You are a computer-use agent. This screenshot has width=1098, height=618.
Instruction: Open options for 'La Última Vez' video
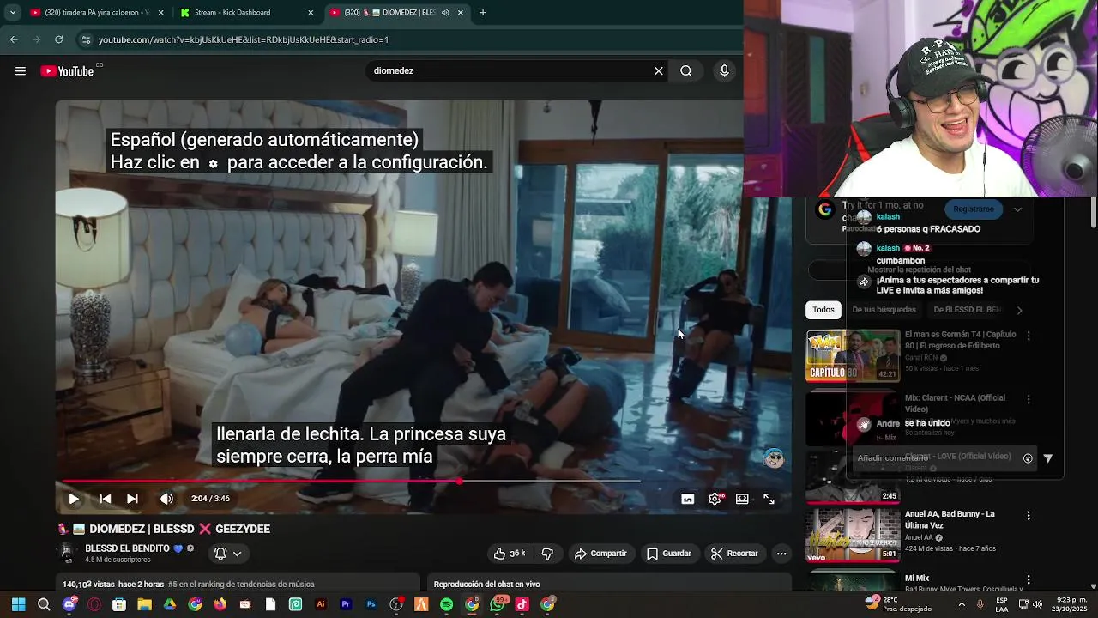click(1029, 516)
